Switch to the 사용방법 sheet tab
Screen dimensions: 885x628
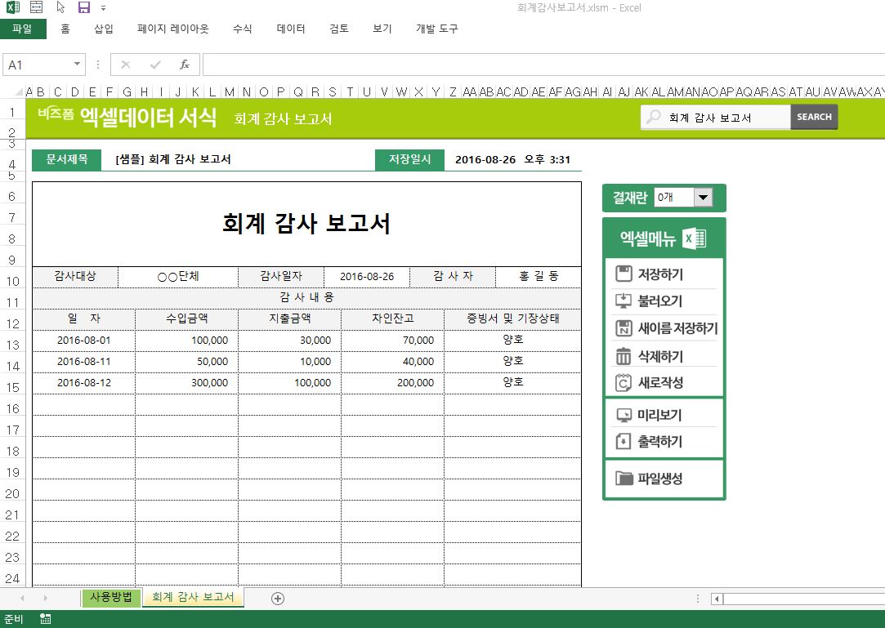click(110, 597)
